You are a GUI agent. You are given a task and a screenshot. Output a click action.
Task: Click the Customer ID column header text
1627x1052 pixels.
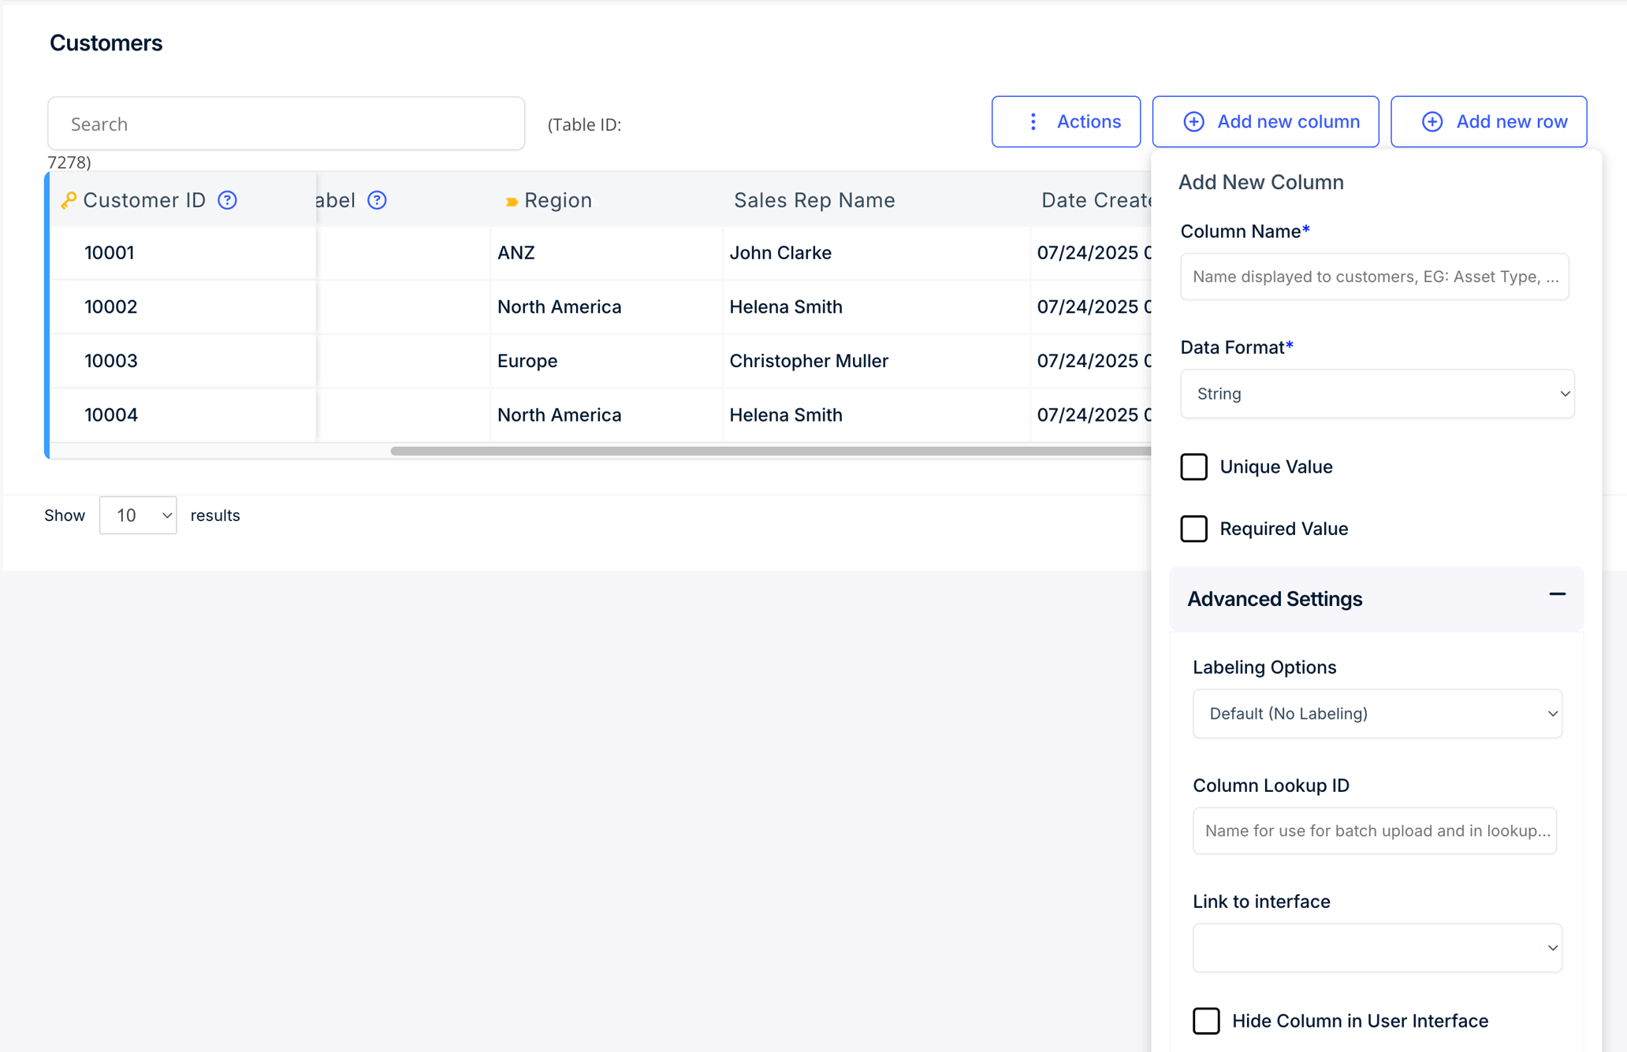(x=144, y=200)
